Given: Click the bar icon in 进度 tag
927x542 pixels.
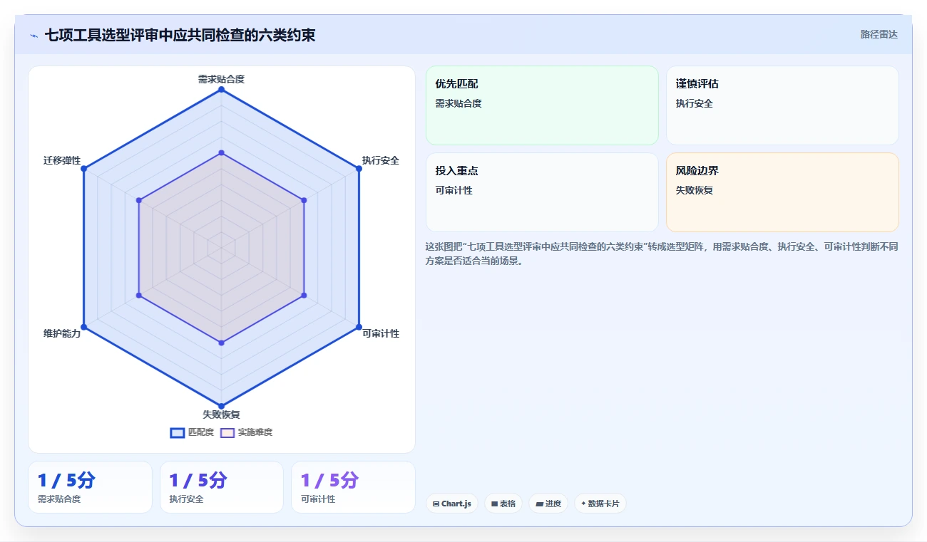Looking at the screenshot, I should (540, 504).
